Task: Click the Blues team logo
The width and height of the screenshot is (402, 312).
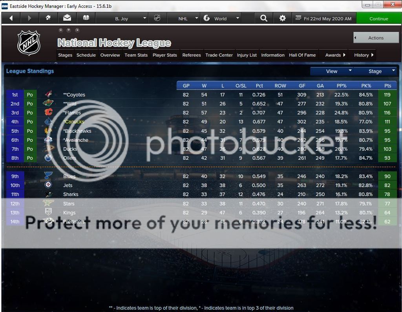Action: [48, 175]
